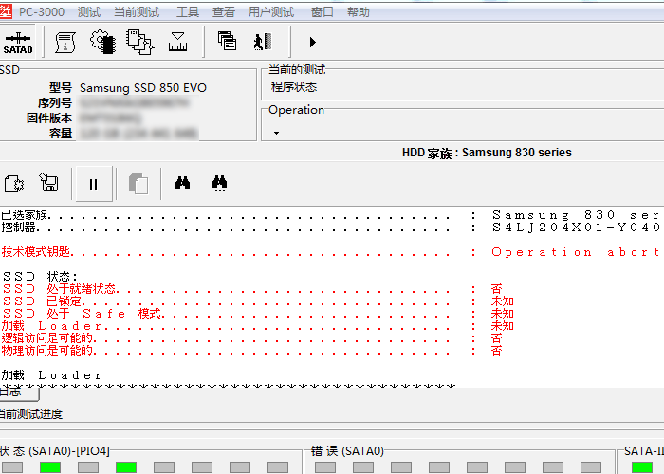
Task: Open the 工具 menu
Action: 188,11
